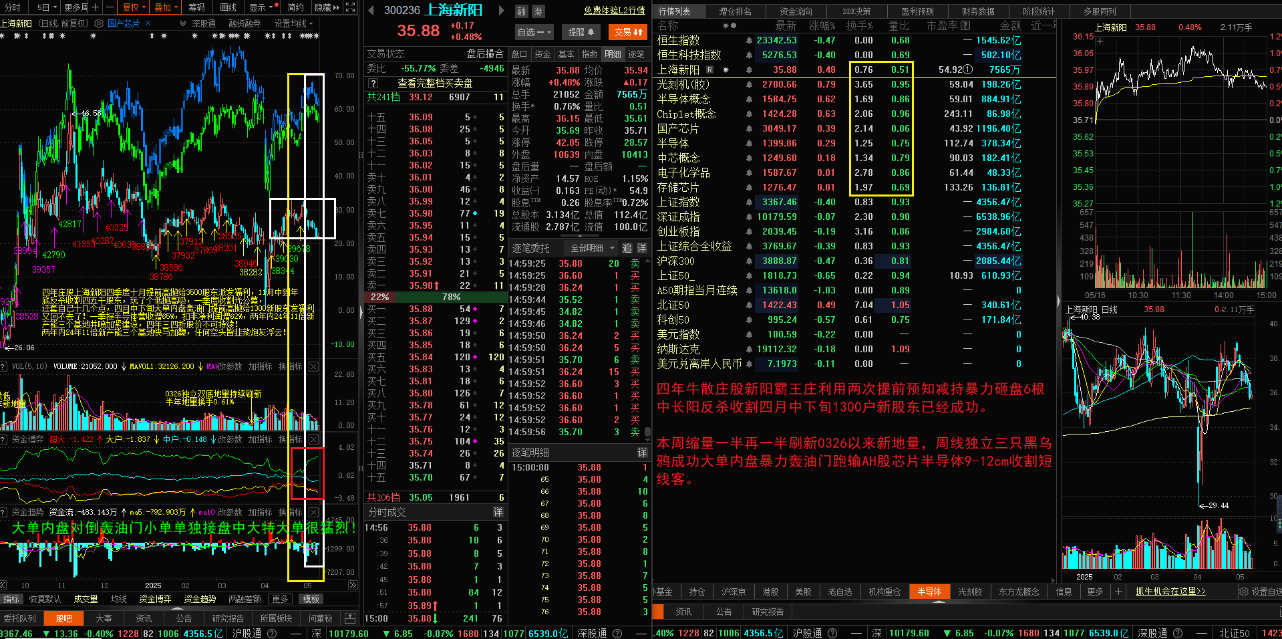Click the 融 margin badge icon
1282x639 pixels.
click(x=522, y=11)
